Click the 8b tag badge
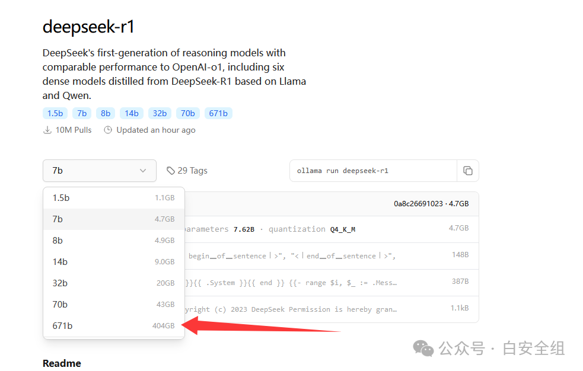583x371 pixels. [106, 113]
